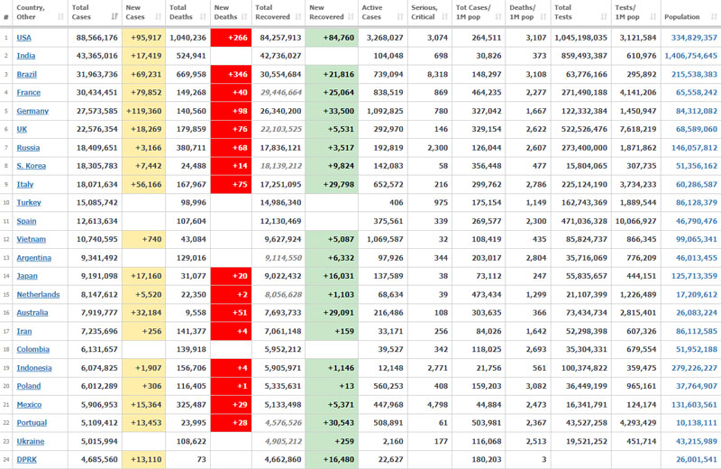Viewport: 721px width, 469px height.
Task: Open the Poland country link
Action: (x=29, y=386)
